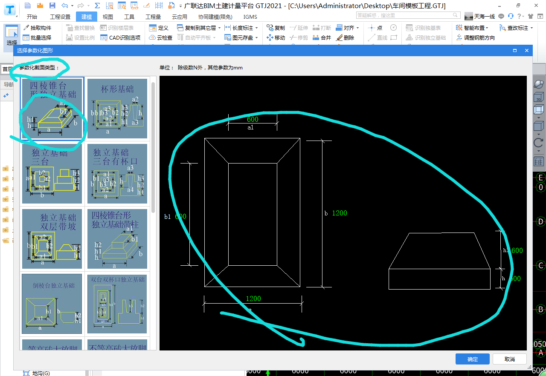Click the 云检查 cloud check tool
This screenshot has height=376, width=546.
(161, 37)
